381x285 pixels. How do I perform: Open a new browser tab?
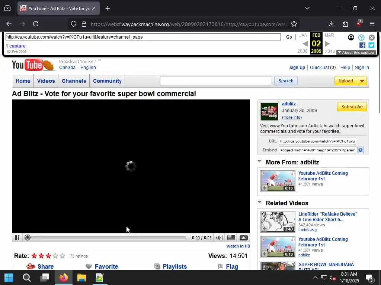[108, 9]
